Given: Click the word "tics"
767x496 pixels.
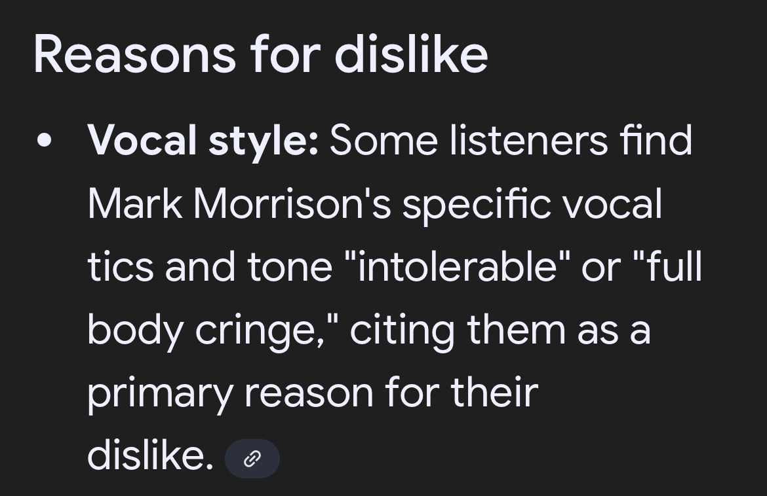Looking at the screenshot, I should 120,267.
